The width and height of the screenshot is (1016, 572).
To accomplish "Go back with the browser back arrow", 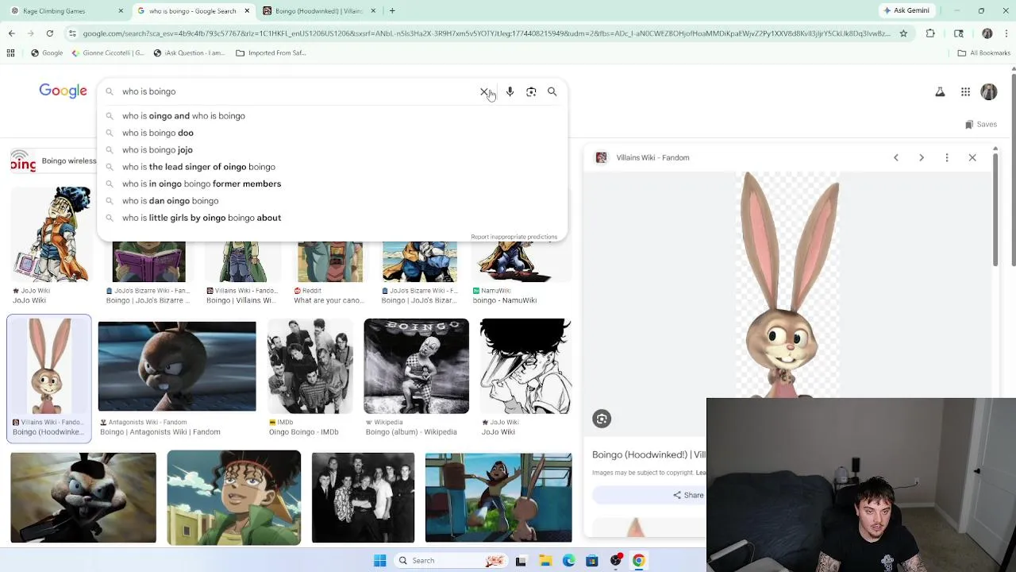I will point(12,33).
